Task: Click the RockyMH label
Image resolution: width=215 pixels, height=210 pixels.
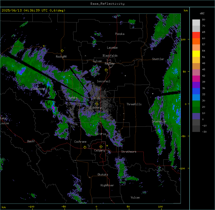Action: coord(61,57)
